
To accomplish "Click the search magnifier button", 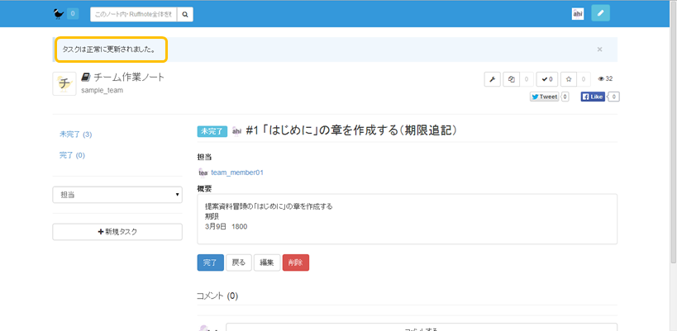I will [x=186, y=14].
